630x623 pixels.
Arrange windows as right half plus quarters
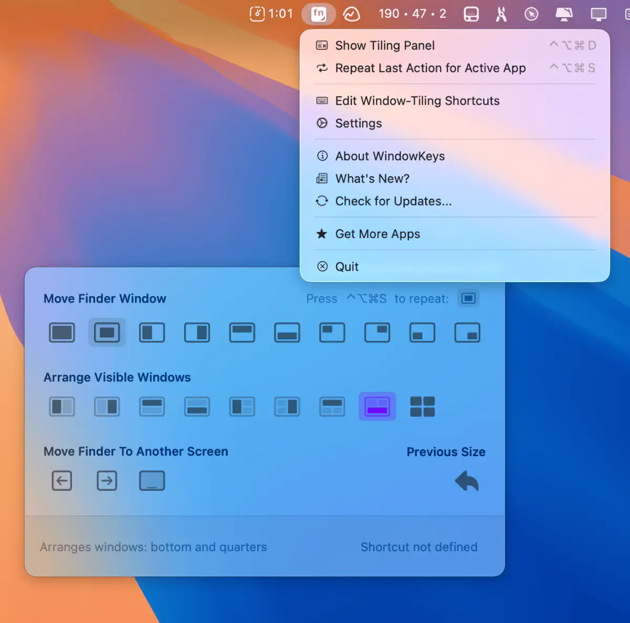coord(287,406)
